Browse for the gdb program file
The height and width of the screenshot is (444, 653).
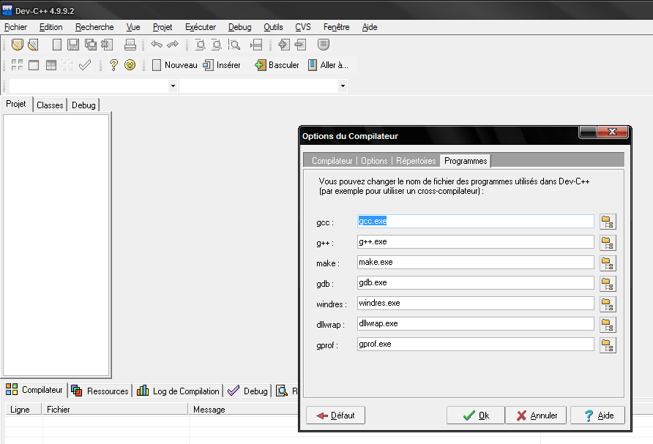[x=608, y=283]
